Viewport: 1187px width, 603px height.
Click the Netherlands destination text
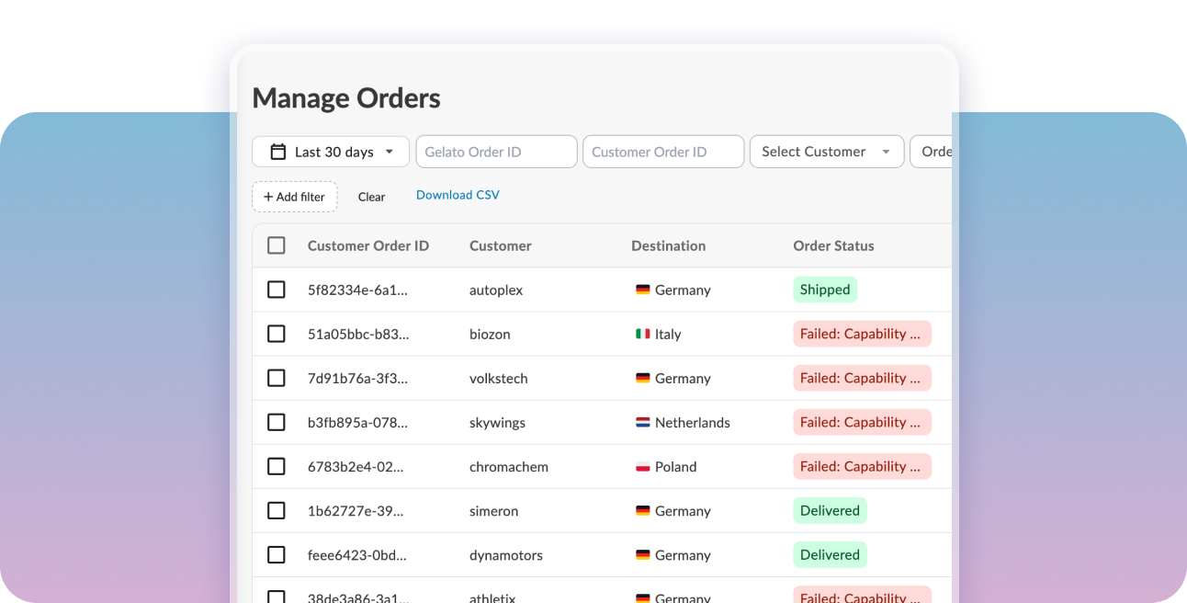click(693, 422)
